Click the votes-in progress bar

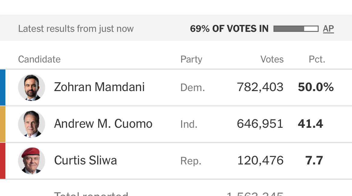click(x=296, y=29)
